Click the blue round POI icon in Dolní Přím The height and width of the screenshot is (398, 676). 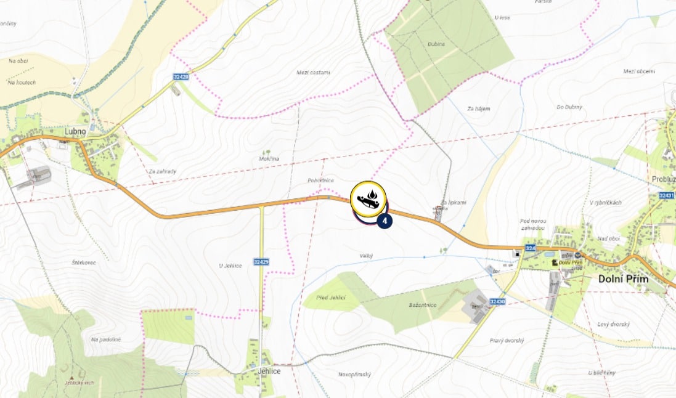pos(577,255)
